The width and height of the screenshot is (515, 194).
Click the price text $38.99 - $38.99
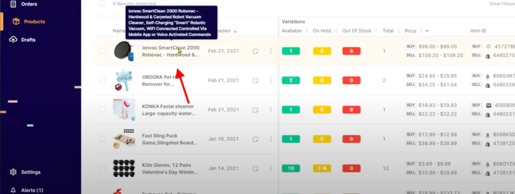438,143
